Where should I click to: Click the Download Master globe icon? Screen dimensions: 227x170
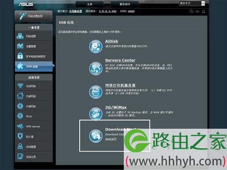click(x=96, y=136)
